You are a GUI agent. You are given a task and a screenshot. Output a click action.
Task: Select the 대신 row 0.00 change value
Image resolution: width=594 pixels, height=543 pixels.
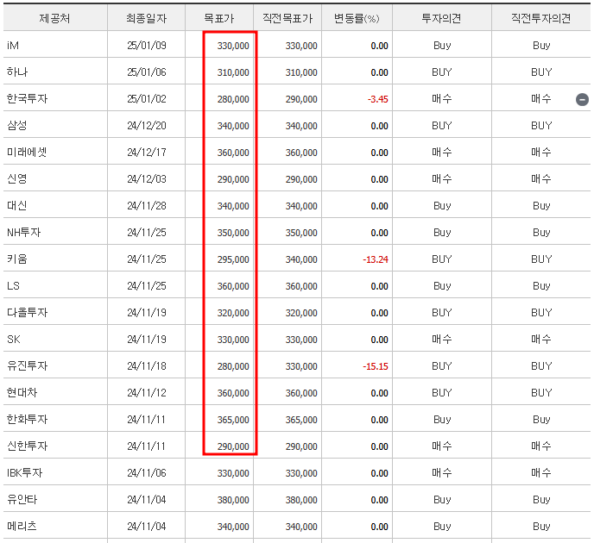(379, 206)
